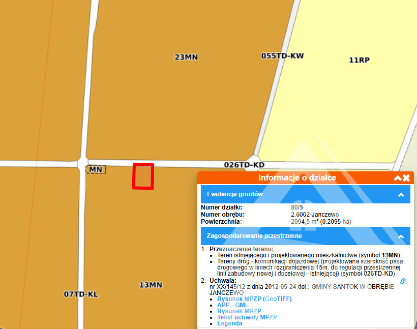
Task: Open the Rysunek MPZP link without GeoTIFF
Action: point(239,311)
